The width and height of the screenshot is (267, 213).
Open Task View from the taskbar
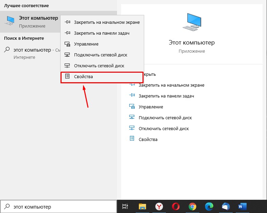coord(125,207)
